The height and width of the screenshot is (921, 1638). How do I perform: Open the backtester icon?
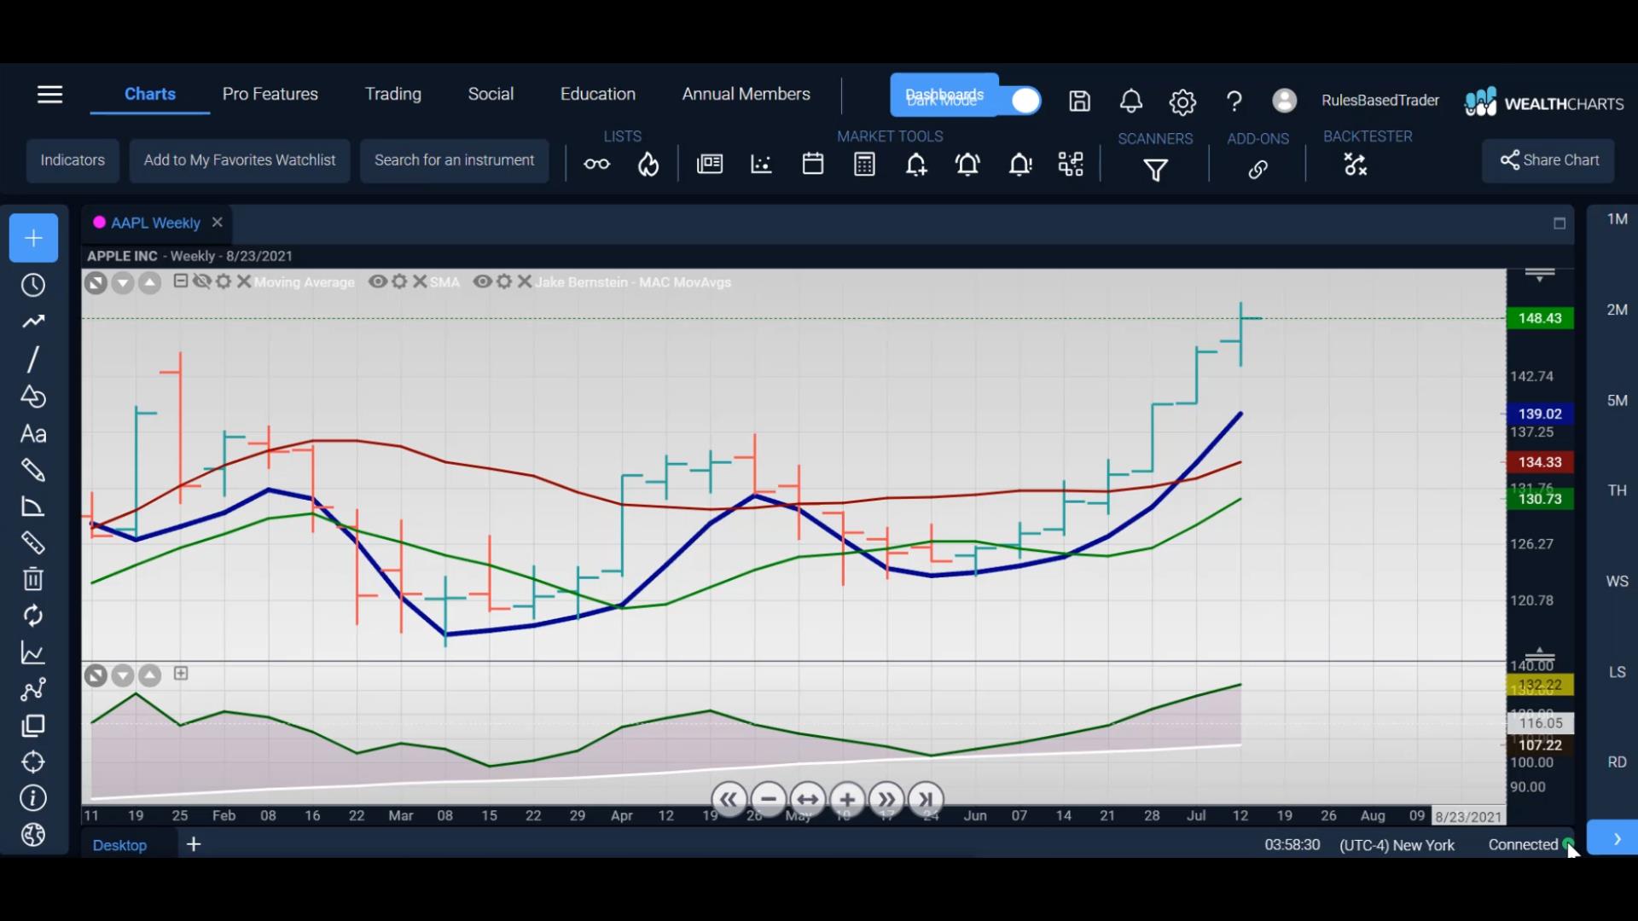[x=1355, y=164]
